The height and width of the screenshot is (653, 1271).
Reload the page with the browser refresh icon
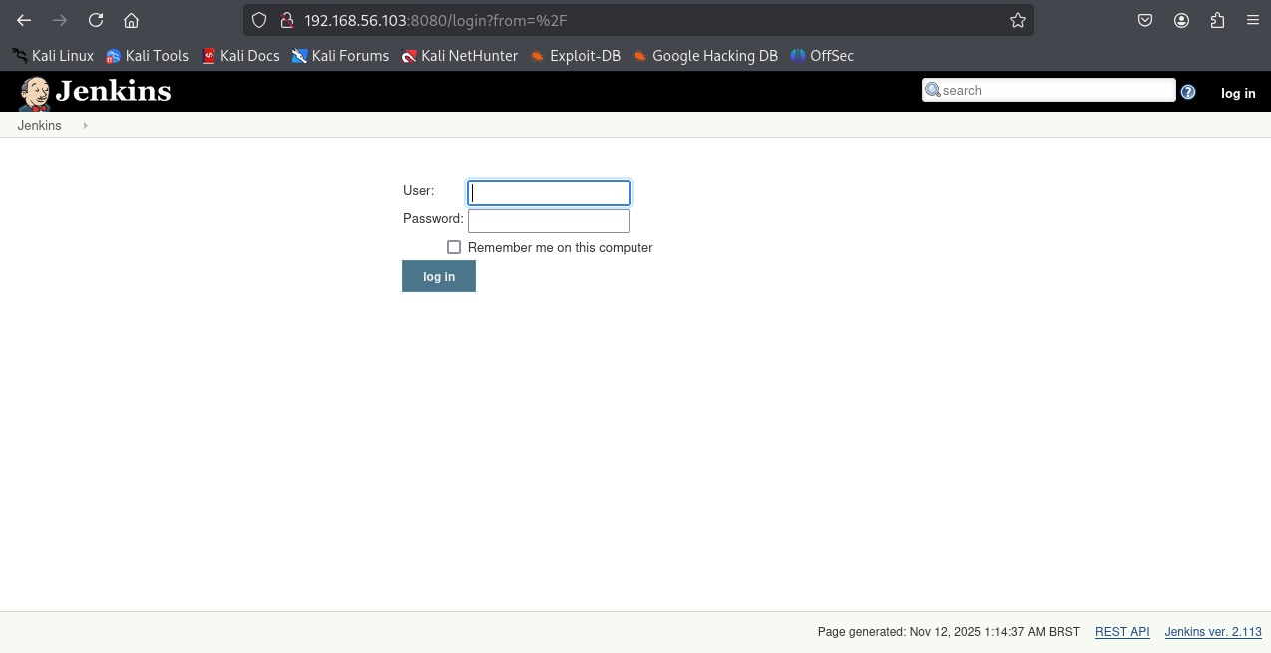click(x=96, y=20)
